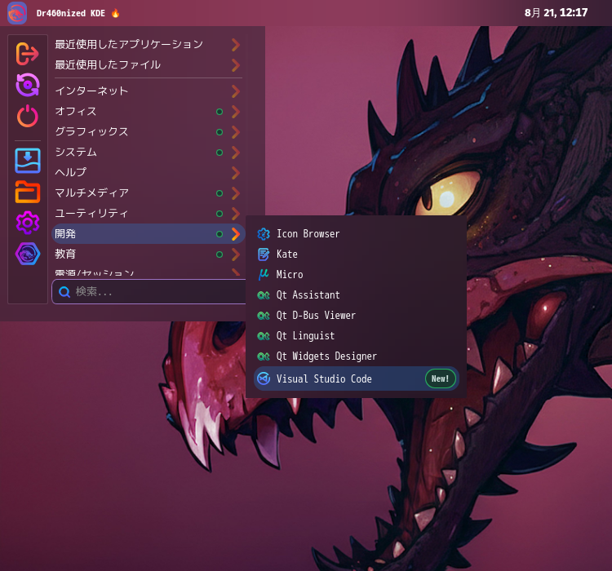Click the logout icon in sidebar

click(27, 54)
